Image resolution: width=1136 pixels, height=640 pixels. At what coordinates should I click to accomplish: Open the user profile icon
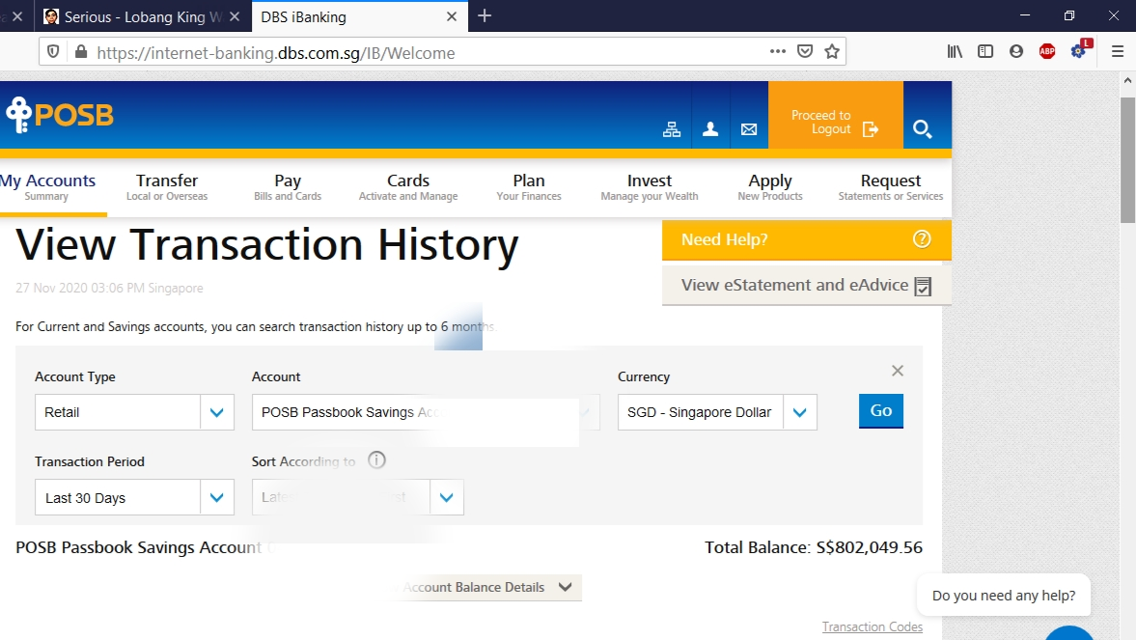710,129
